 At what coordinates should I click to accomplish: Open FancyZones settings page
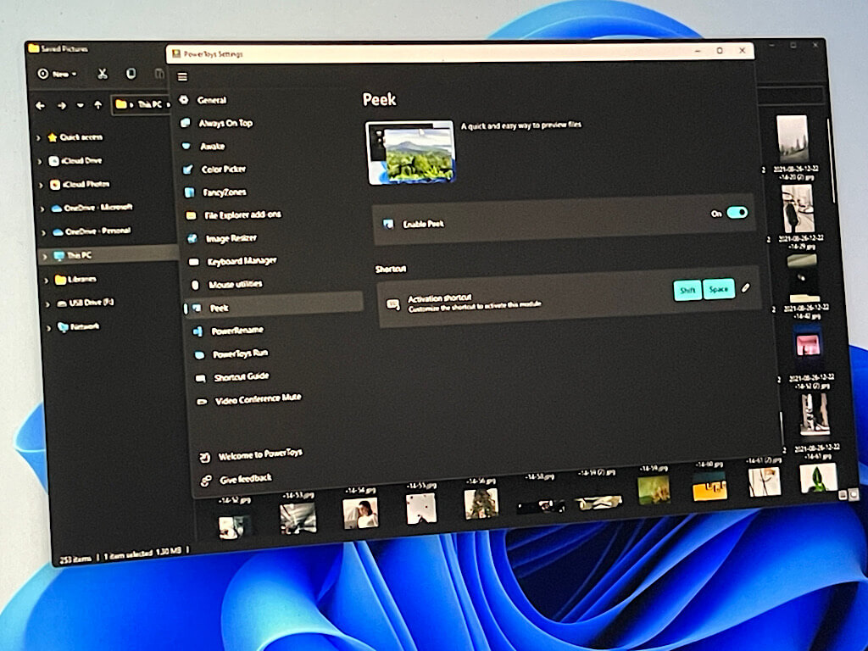224,192
